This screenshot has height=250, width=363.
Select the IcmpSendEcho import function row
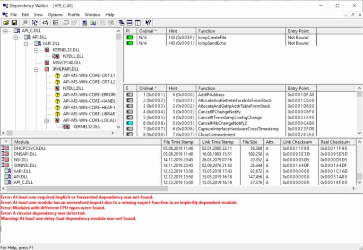click(x=220, y=43)
